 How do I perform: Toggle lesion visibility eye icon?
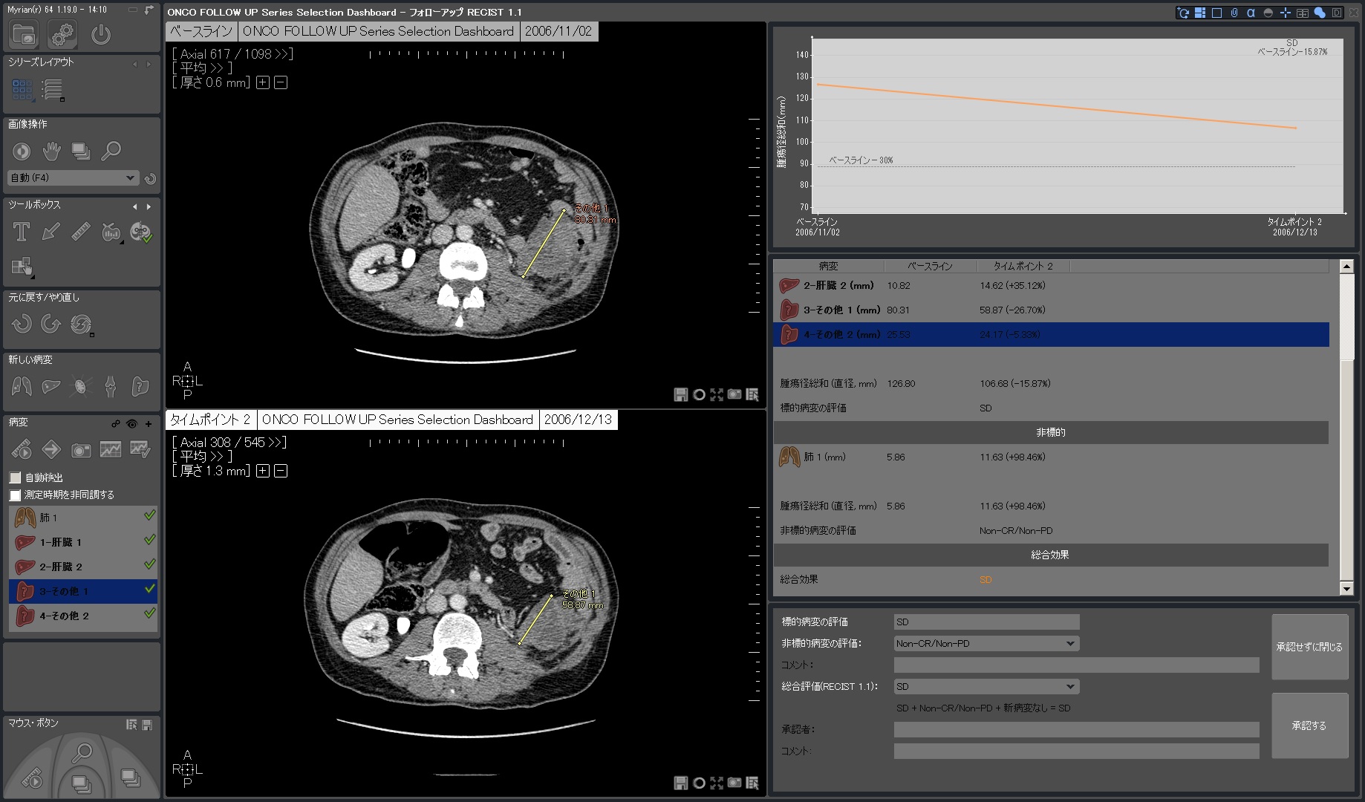coord(132,423)
